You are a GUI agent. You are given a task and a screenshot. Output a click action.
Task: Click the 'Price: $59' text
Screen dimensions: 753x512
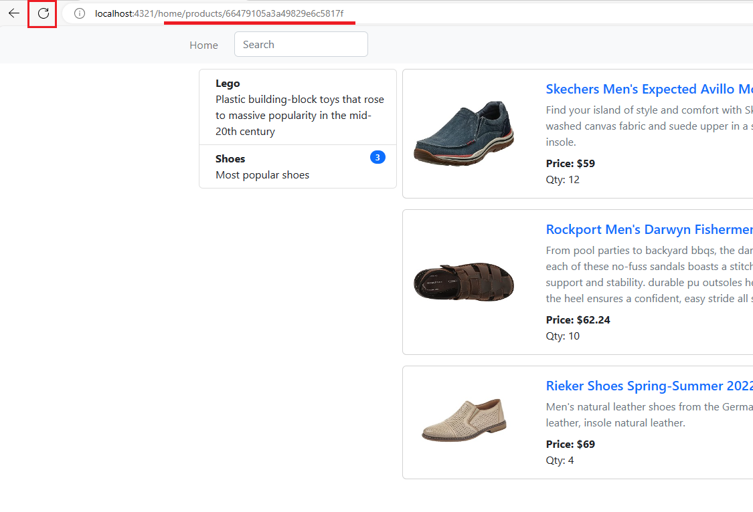pyautogui.click(x=570, y=164)
